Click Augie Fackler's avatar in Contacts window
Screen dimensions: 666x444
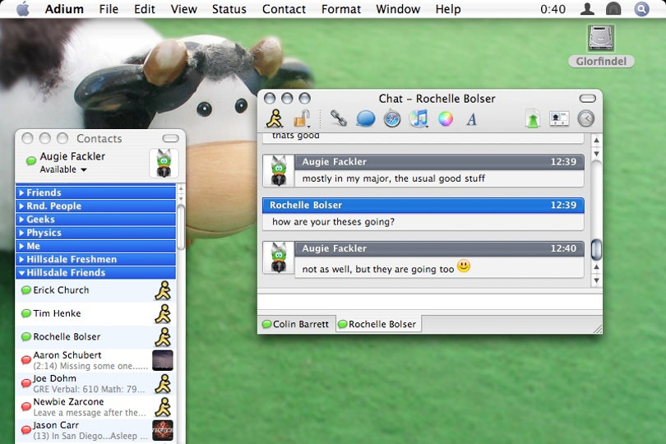[164, 163]
